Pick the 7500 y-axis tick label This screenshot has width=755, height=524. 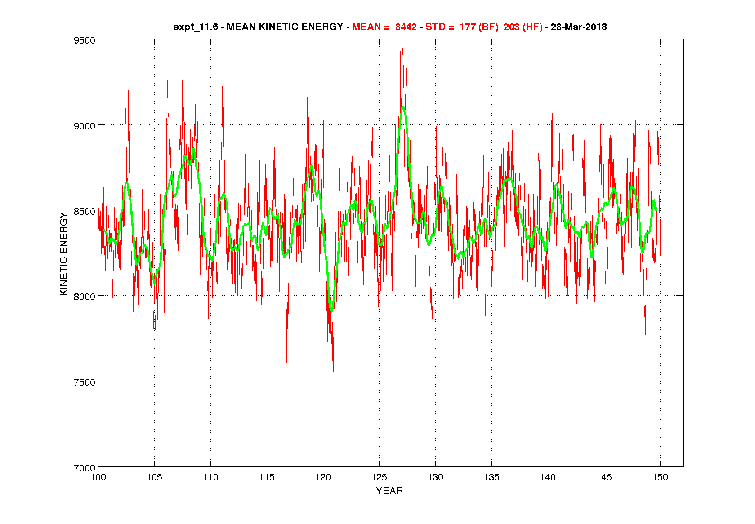pyautogui.click(x=85, y=382)
